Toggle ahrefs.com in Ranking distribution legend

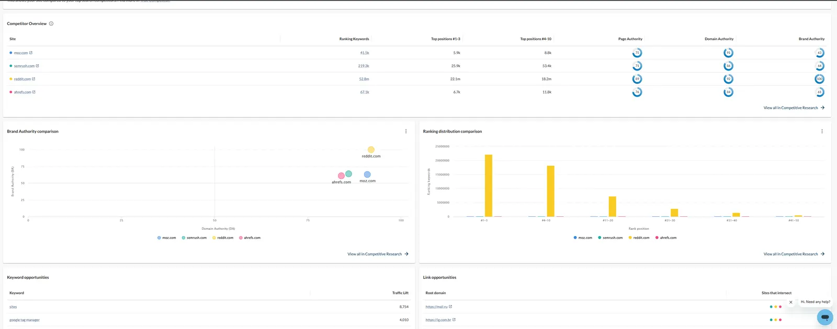(x=666, y=238)
